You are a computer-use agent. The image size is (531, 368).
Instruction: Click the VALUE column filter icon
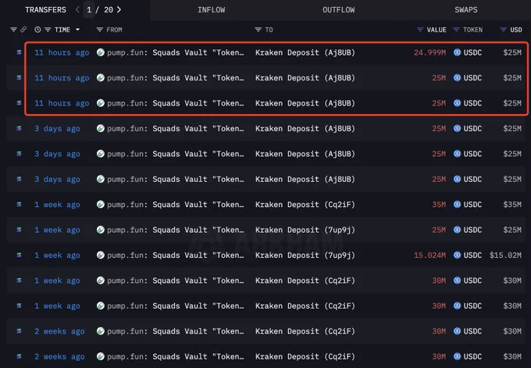(x=420, y=30)
